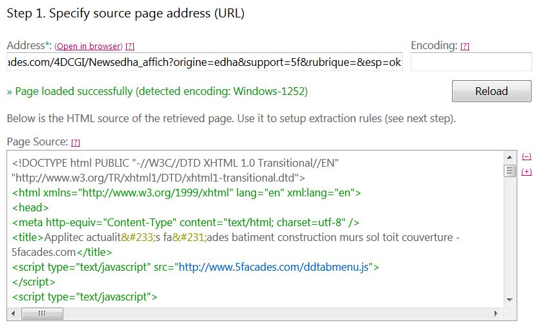Click into the Address URL input field
The height and width of the screenshot is (325, 538).
coord(204,62)
